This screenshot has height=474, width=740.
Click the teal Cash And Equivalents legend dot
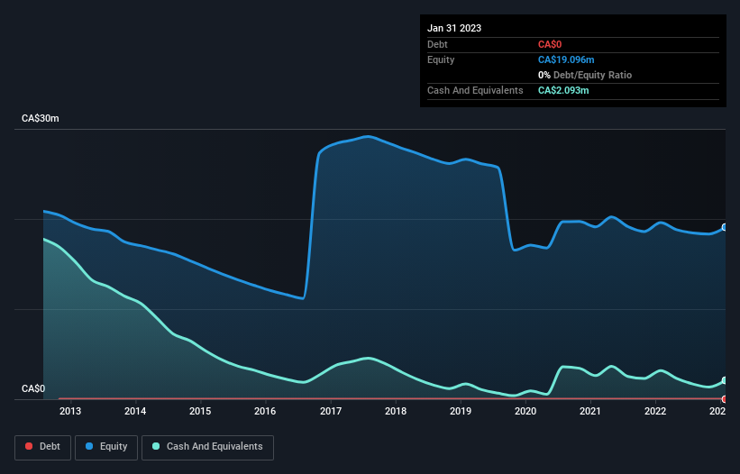click(x=156, y=446)
